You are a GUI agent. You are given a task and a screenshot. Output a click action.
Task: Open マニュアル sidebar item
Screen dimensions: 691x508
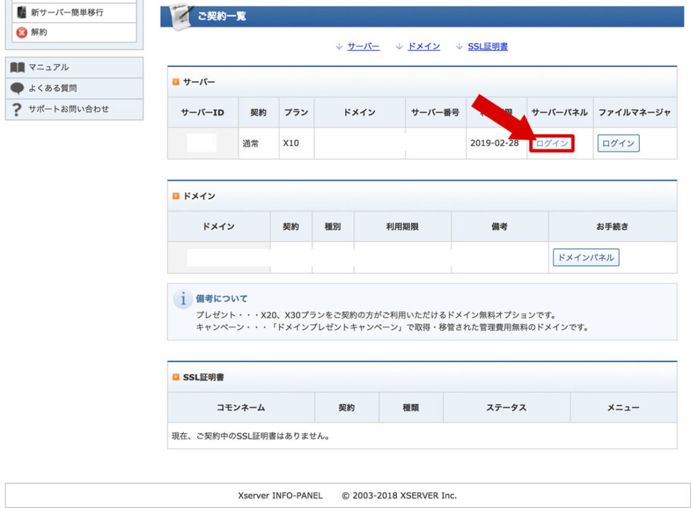[x=74, y=67]
